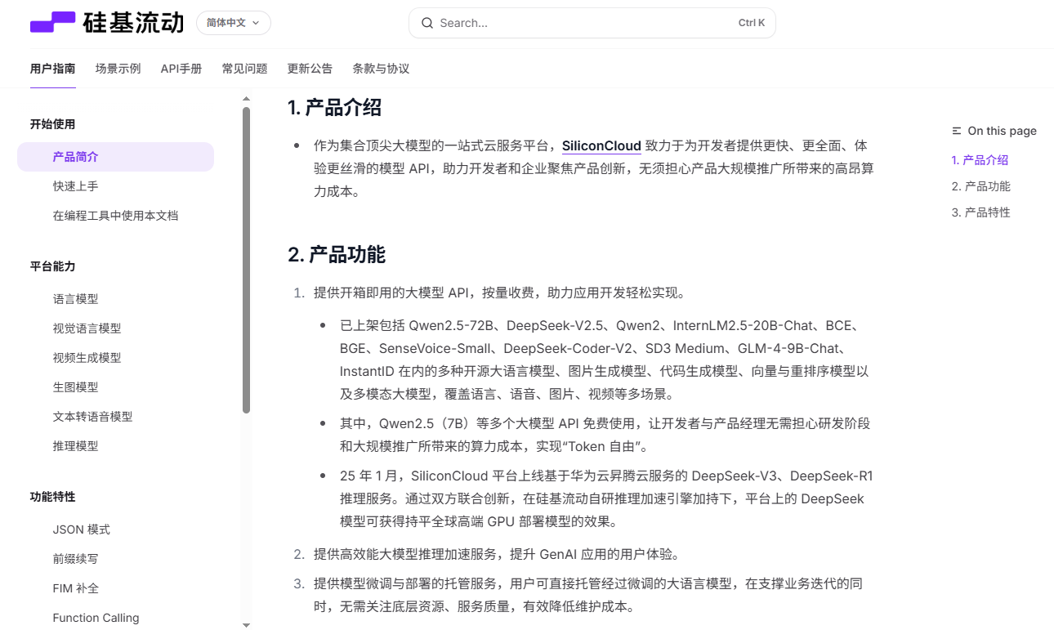Click the 2. 产品功能 main heading
The image size is (1054, 630).
336,255
